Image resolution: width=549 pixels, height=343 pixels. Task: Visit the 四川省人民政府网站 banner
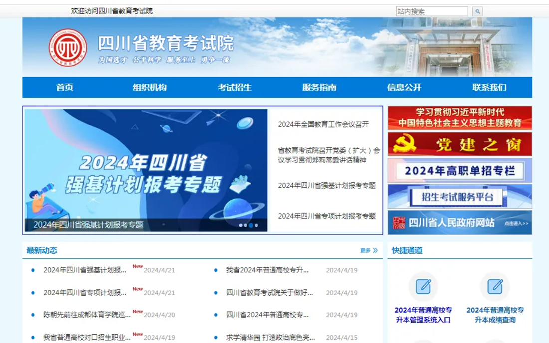459,223
